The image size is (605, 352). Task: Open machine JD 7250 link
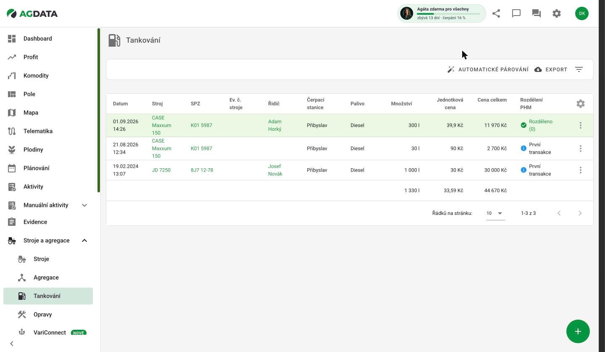pos(161,170)
